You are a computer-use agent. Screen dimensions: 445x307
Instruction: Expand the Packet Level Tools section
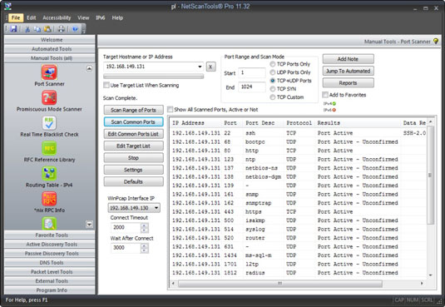(50, 272)
